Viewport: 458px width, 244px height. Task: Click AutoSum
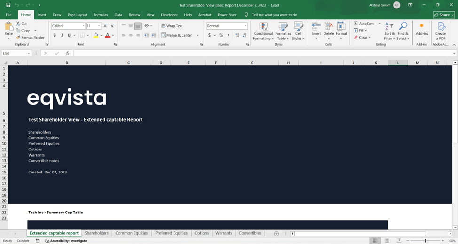tap(363, 24)
